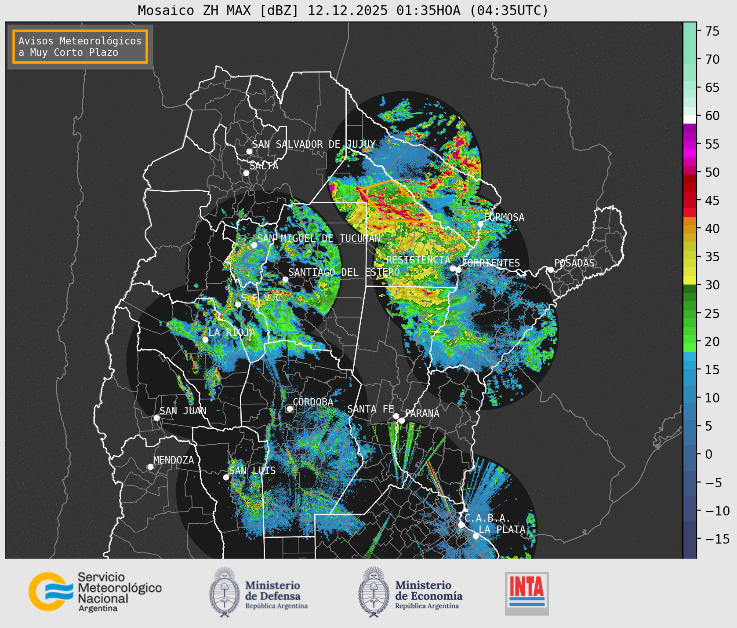Click the POSADAS map label
The image size is (737, 628).
point(574,263)
